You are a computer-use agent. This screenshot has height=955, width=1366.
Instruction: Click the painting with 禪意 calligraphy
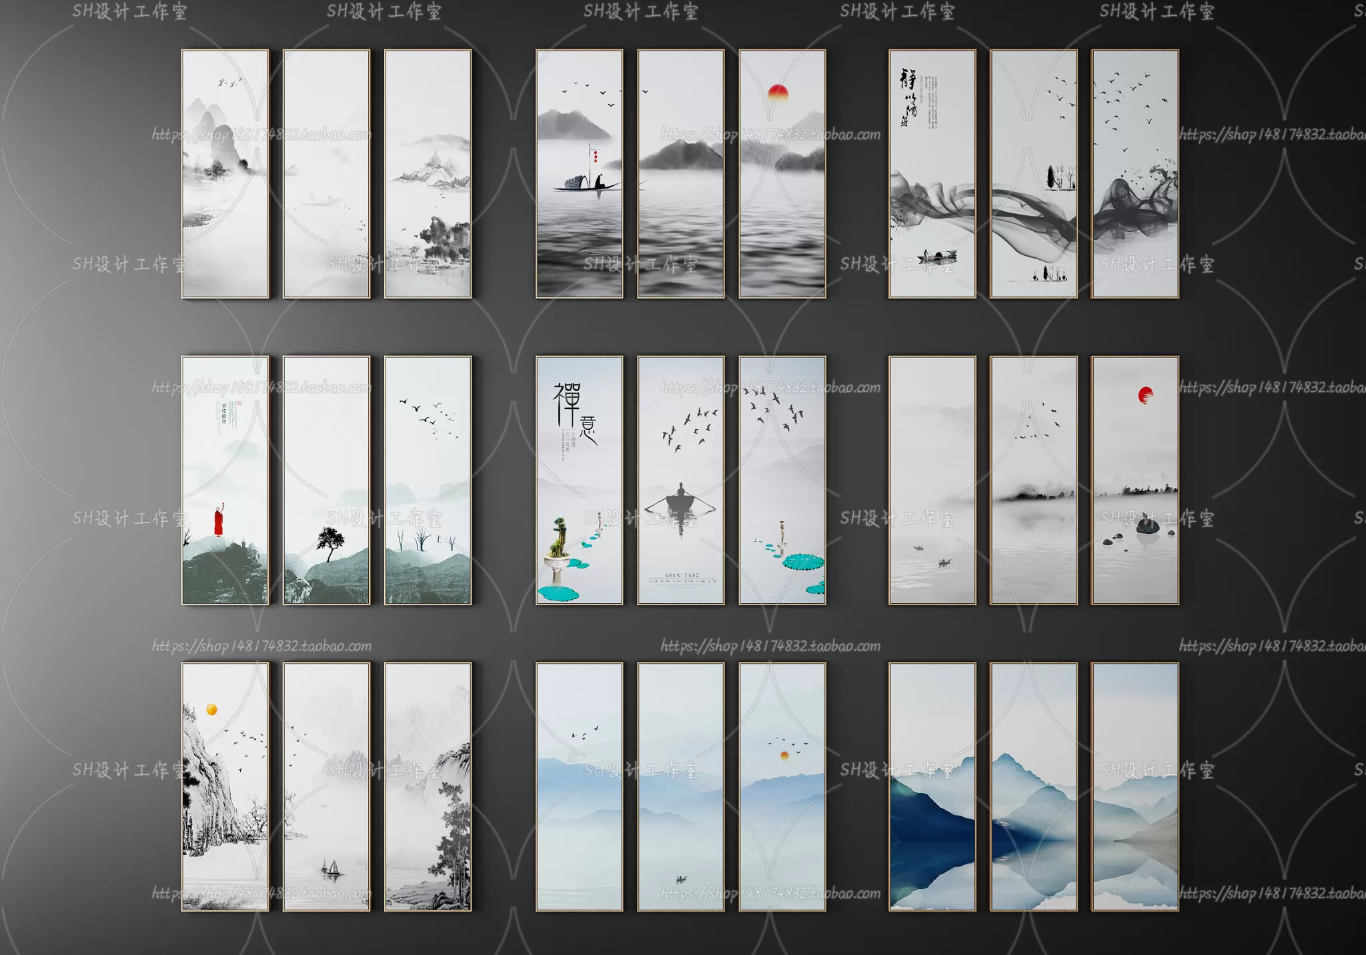[579, 480]
